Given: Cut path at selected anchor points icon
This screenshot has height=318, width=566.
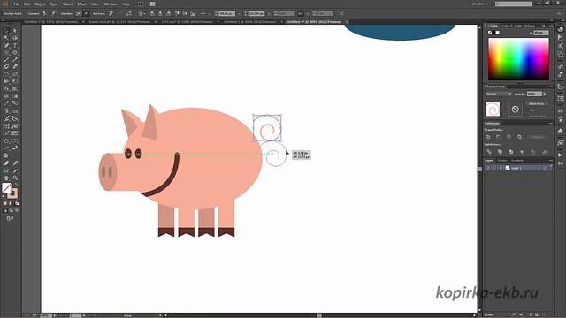Looking at the screenshot, I should (129, 14).
